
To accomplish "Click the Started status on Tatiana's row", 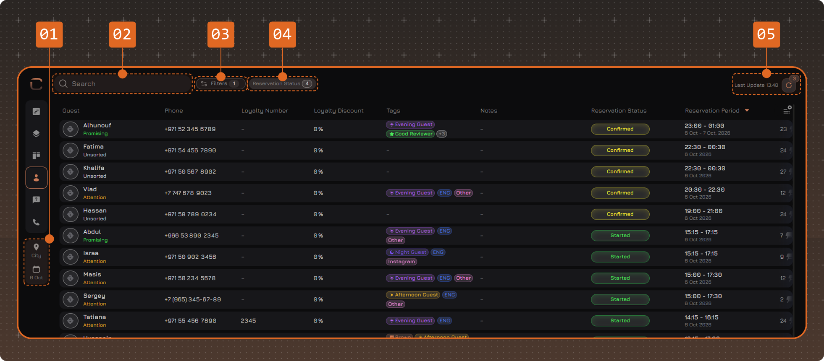I will [x=620, y=320].
